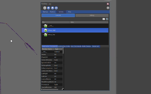Click the refresh script list icon
The image size is (151, 94).
pos(107,19)
